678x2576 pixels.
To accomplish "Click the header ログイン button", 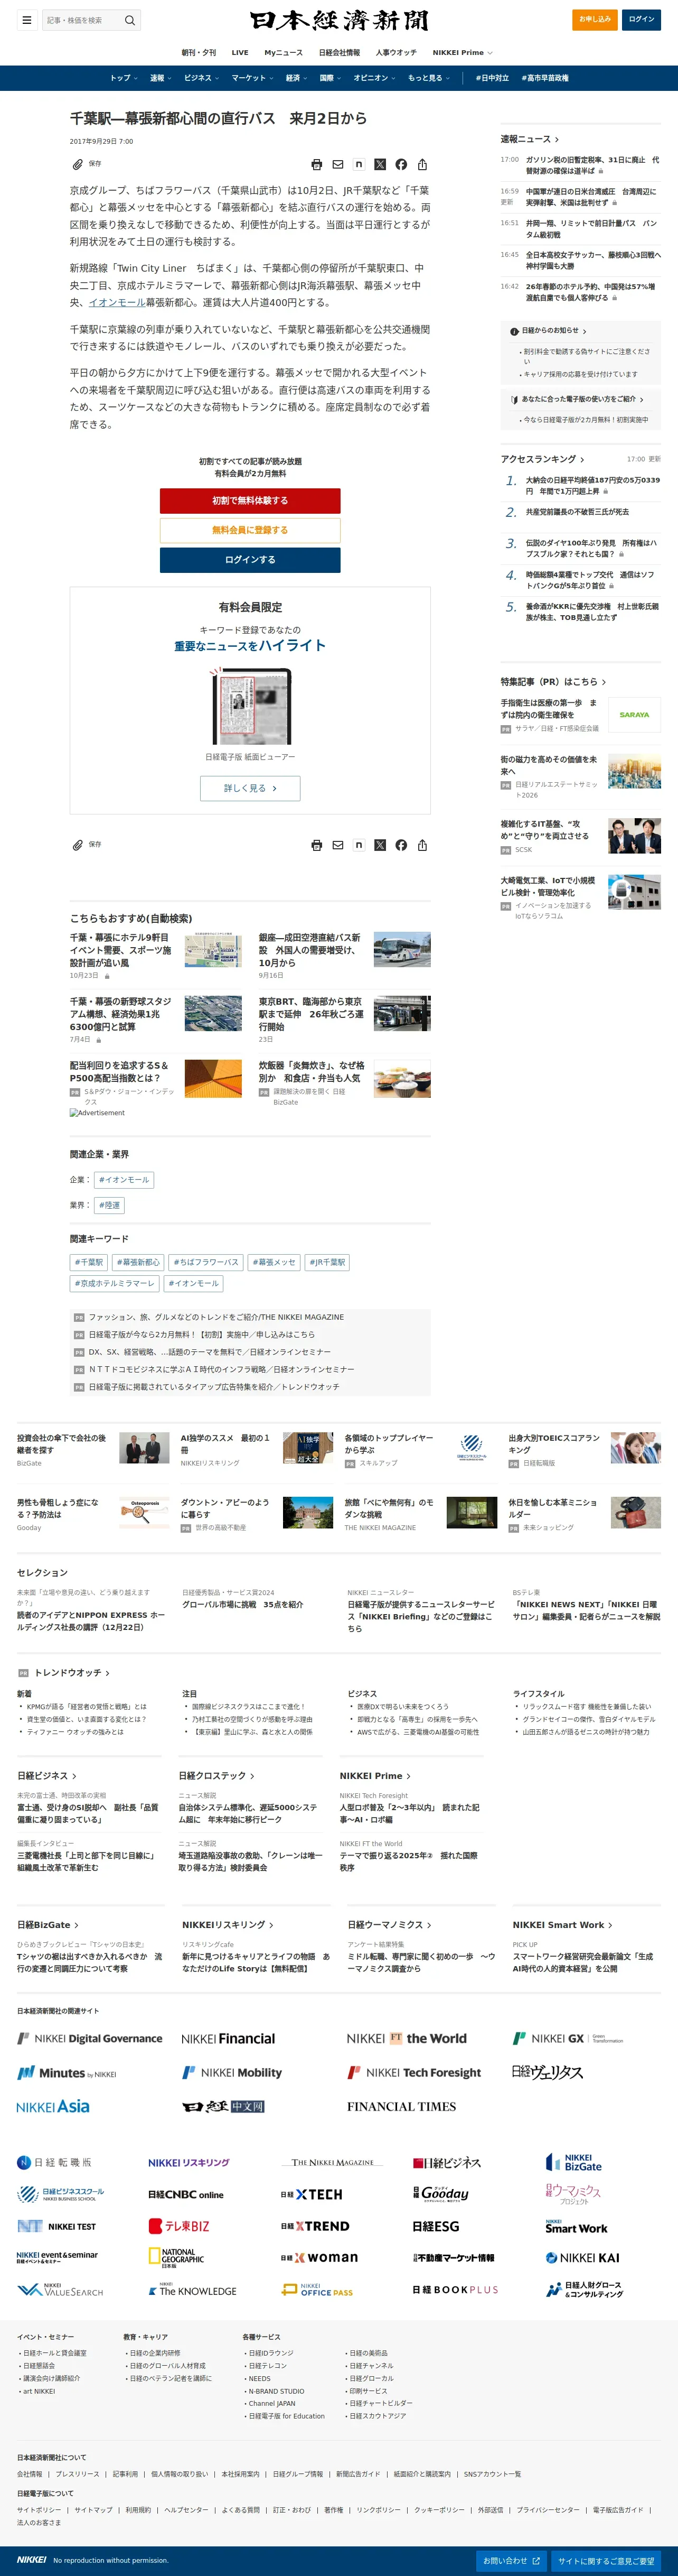I will [x=641, y=19].
